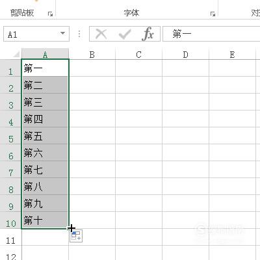Click cell containing 第九
The height and width of the screenshot is (260, 260).
pyautogui.click(x=45, y=203)
